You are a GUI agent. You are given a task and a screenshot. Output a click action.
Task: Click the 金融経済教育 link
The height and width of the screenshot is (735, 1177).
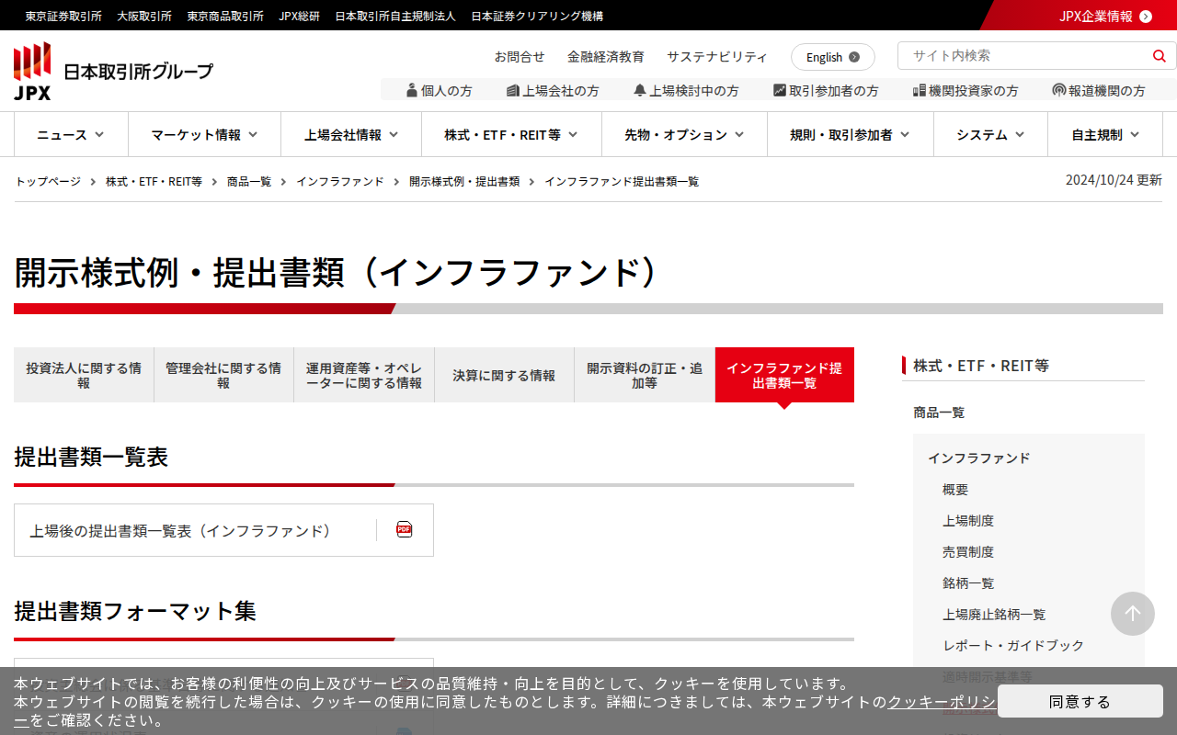606,56
